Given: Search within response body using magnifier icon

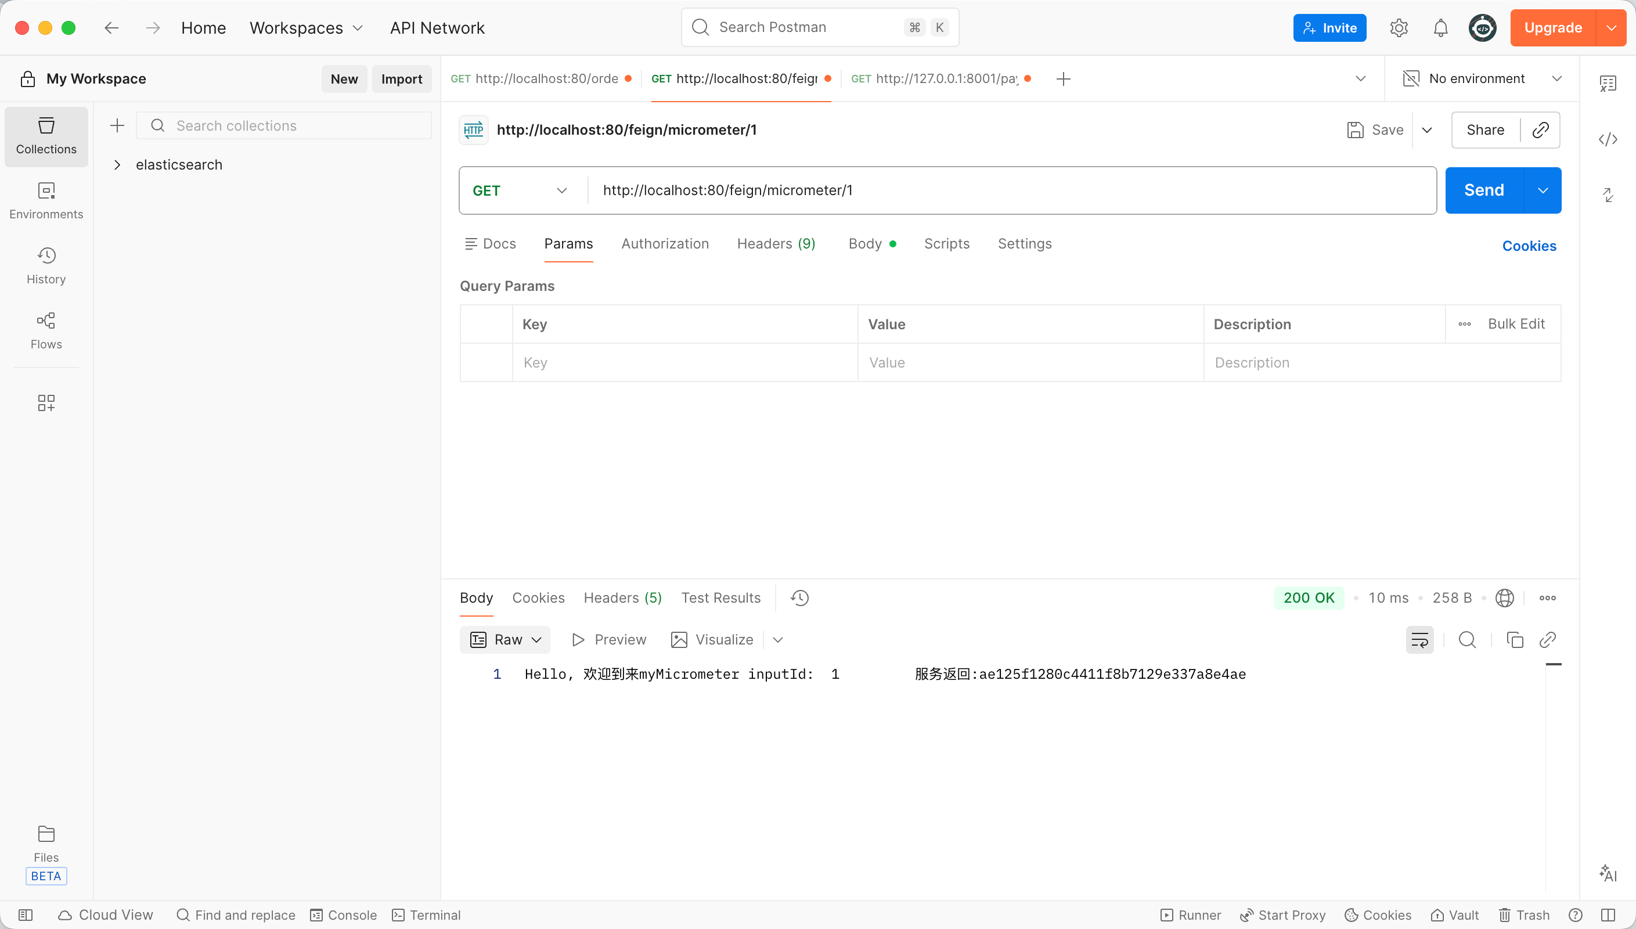Looking at the screenshot, I should (1467, 639).
